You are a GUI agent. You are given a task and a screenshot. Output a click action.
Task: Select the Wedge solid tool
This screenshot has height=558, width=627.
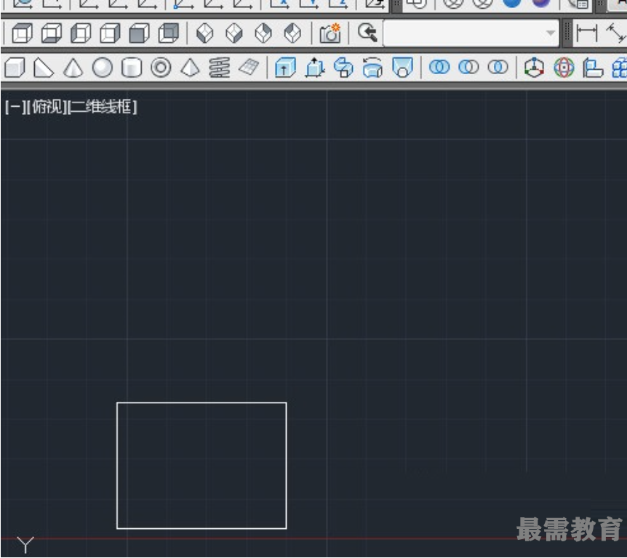[x=44, y=68]
